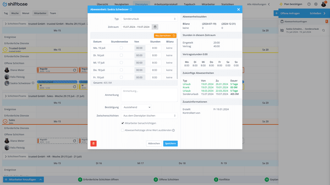Open the Statistiken menu item
The width and height of the screenshot is (330, 185).
[x=227, y=4]
